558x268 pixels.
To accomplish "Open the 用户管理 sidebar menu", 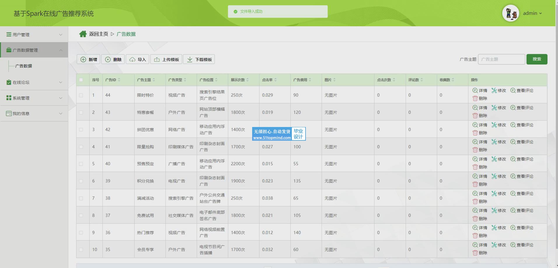I will (x=34, y=34).
